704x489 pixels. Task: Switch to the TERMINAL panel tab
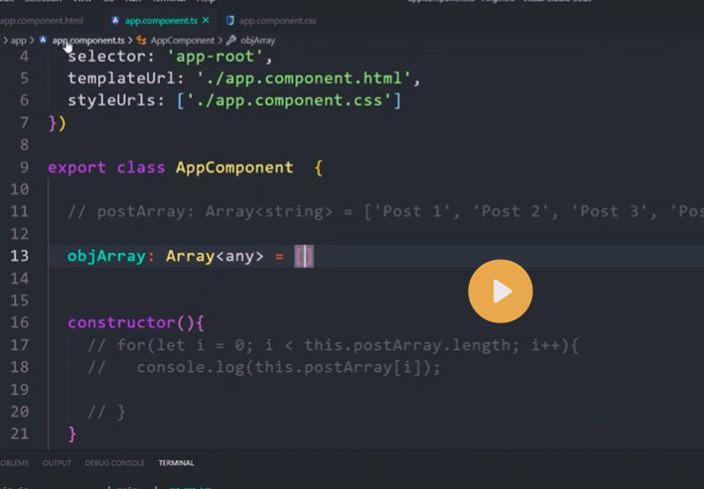[176, 463]
